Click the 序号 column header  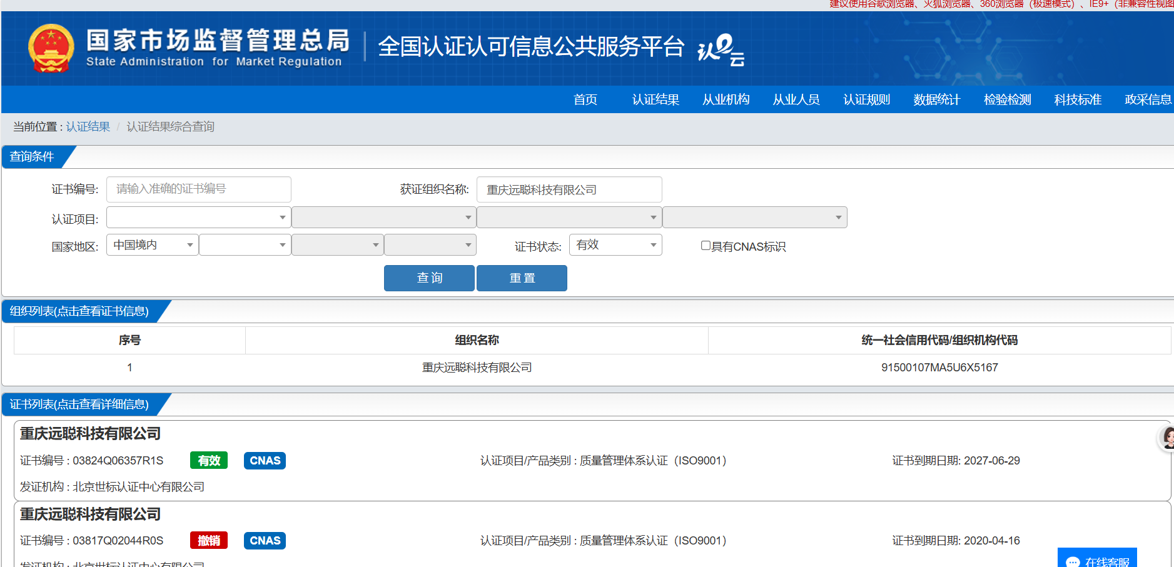coord(129,340)
